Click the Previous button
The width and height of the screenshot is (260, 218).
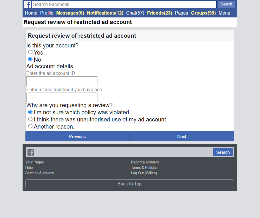[77, 136]
